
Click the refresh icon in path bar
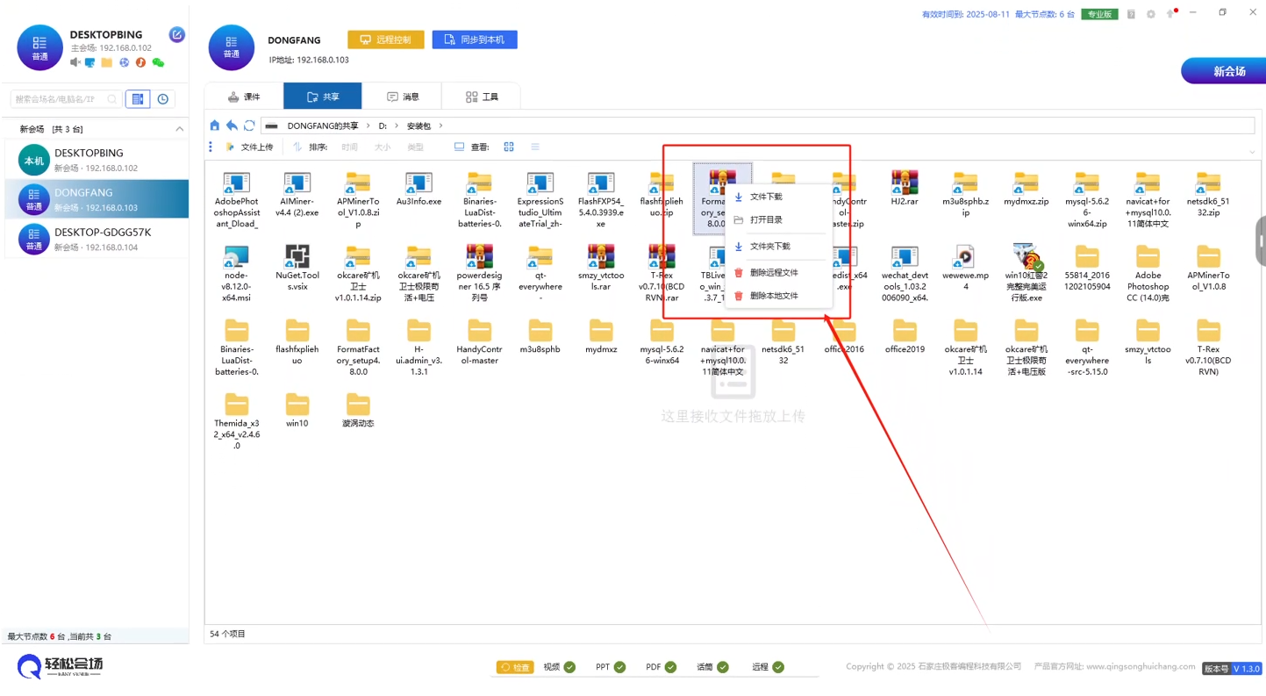coord(249,126)
